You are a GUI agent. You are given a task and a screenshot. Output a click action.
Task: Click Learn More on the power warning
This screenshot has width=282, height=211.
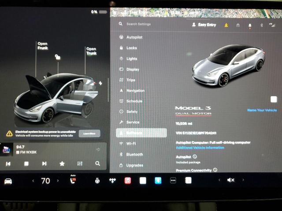click(x=89, y=134)
